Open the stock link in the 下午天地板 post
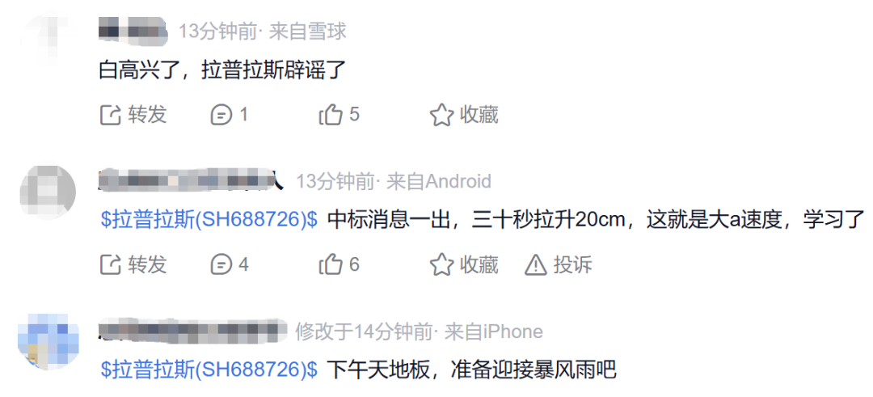Screen dimensions: 873x397 tap(209, 370)
